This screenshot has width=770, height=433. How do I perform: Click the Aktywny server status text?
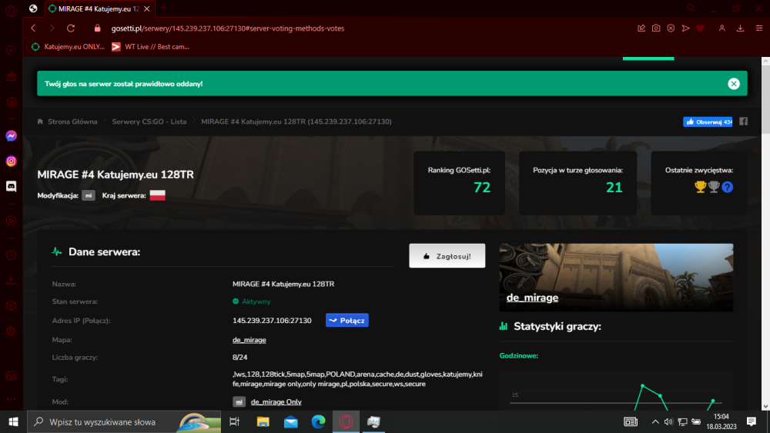[256, 301]
